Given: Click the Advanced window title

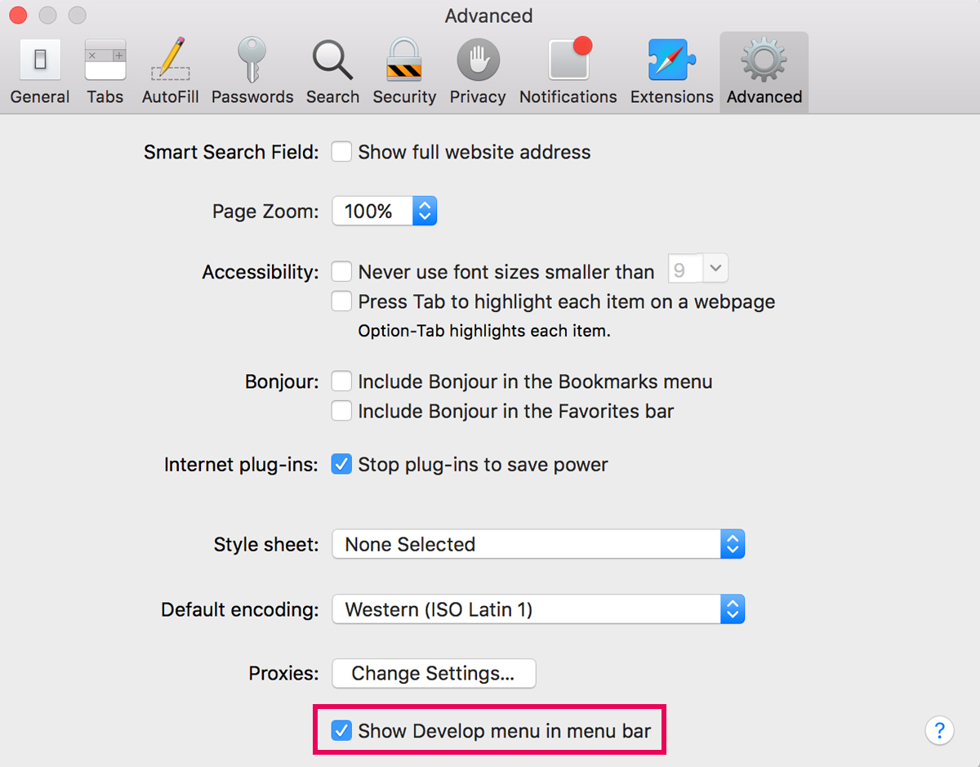Looking at the screenshot, I should point(488,16).
